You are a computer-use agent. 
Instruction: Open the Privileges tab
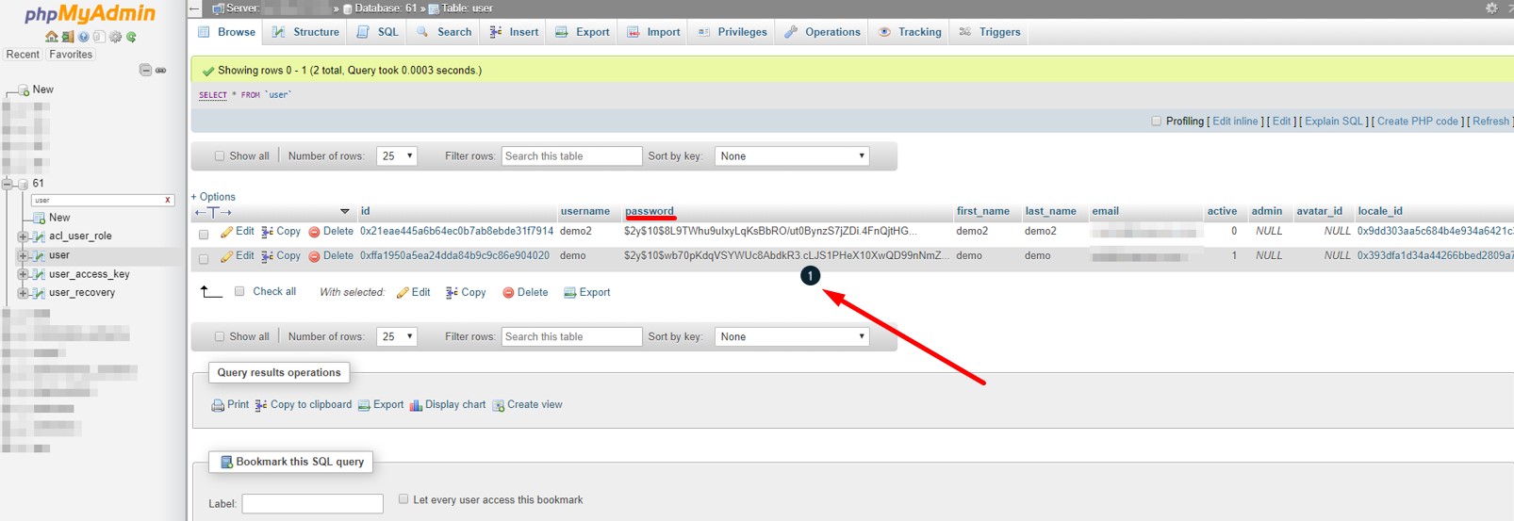pyautogui.click(x=732, y=32)
